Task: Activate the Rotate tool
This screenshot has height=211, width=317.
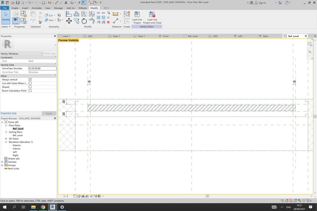Action: click(84, 21)
